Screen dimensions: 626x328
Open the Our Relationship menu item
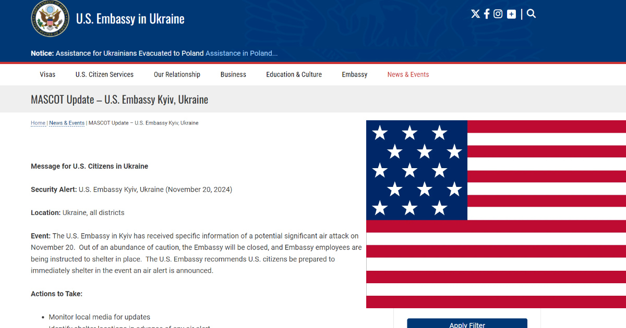177,74
